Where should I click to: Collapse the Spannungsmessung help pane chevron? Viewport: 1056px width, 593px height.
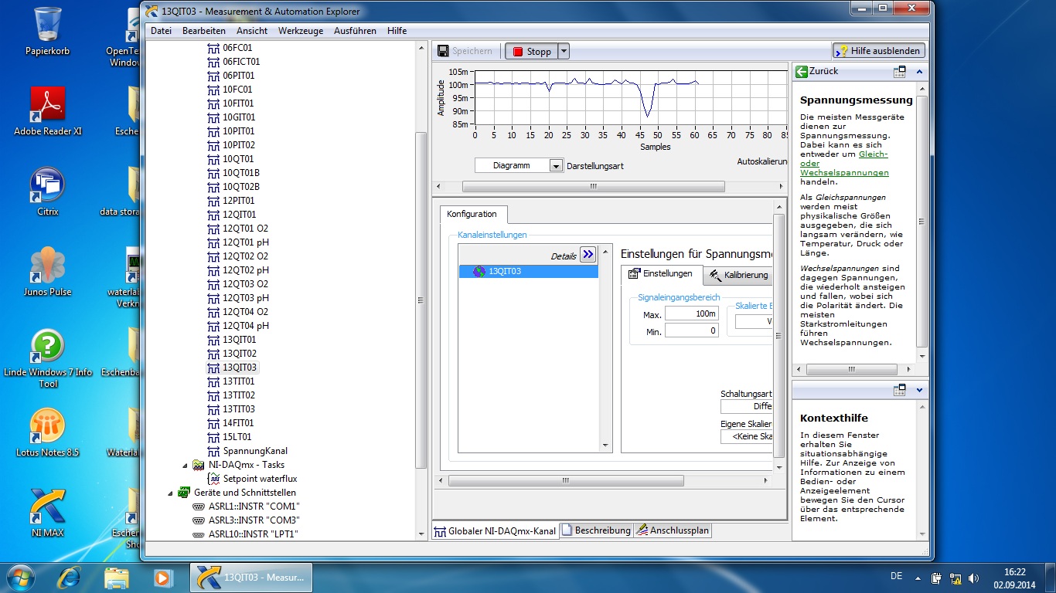click(x=919, y=72)
